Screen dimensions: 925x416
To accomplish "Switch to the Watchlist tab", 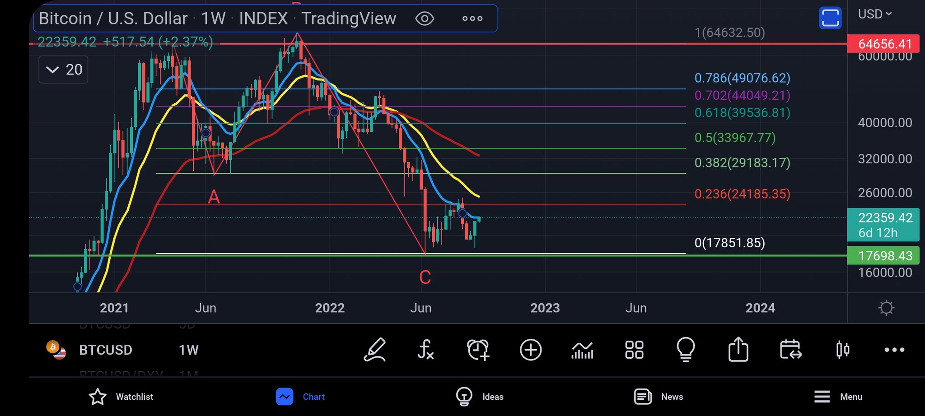I will (x=121, y=397).
